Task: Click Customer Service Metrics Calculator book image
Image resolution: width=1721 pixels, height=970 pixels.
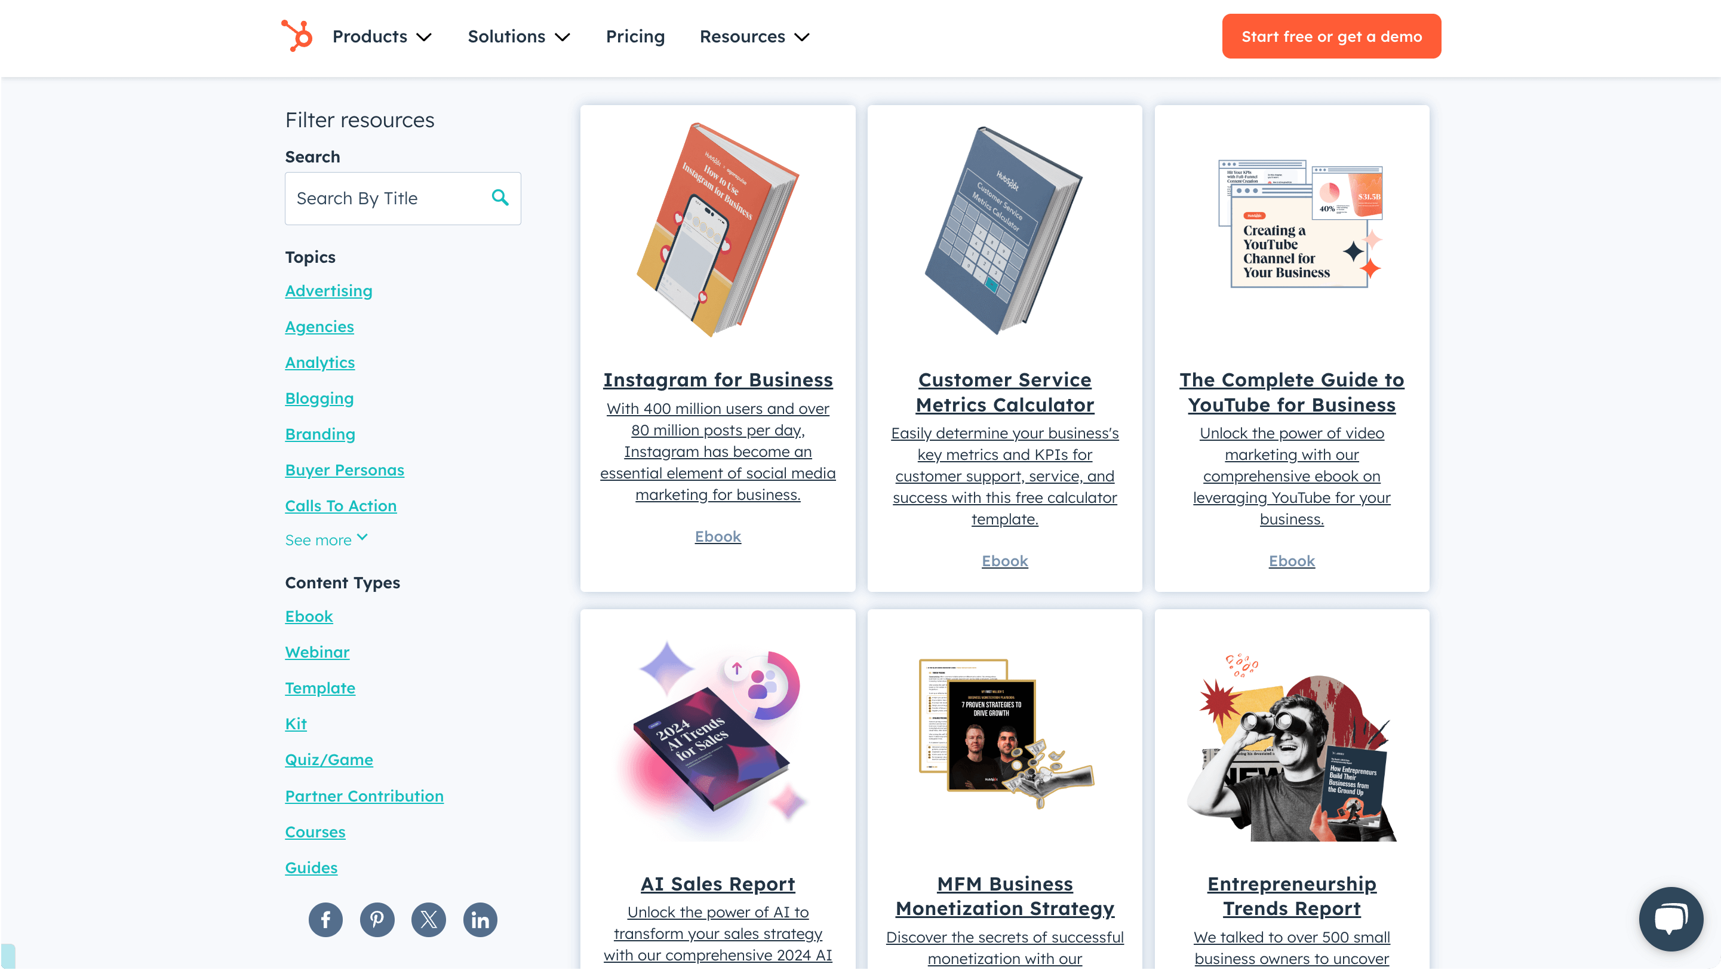Action: coord(1004,230)
